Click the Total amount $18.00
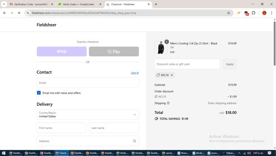The height and width of the screenshot is (156, 276). coord(231,112)
